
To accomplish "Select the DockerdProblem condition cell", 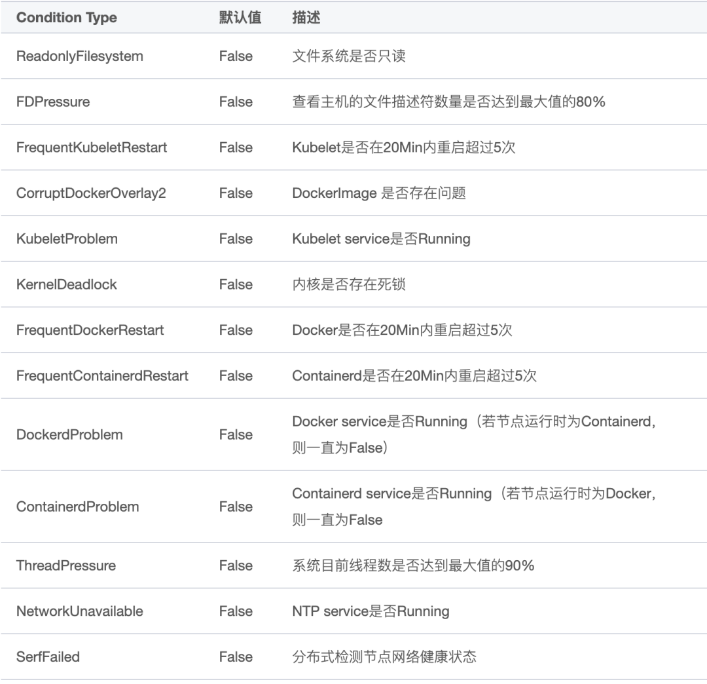I will click(x=69, y=434).
